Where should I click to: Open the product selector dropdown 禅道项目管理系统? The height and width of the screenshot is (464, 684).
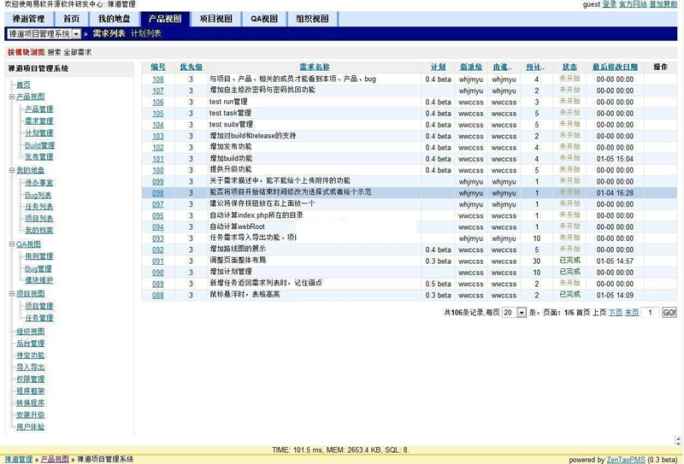click(x=76, y=34)
